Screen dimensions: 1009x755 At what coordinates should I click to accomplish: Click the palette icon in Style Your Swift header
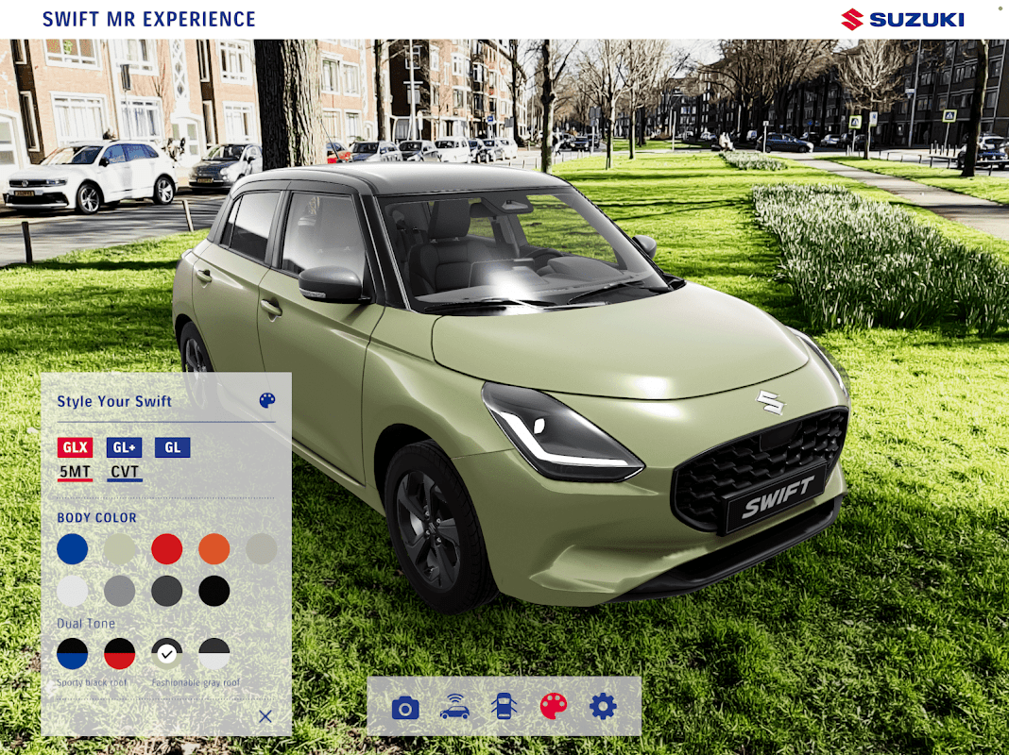click(267, 400)
